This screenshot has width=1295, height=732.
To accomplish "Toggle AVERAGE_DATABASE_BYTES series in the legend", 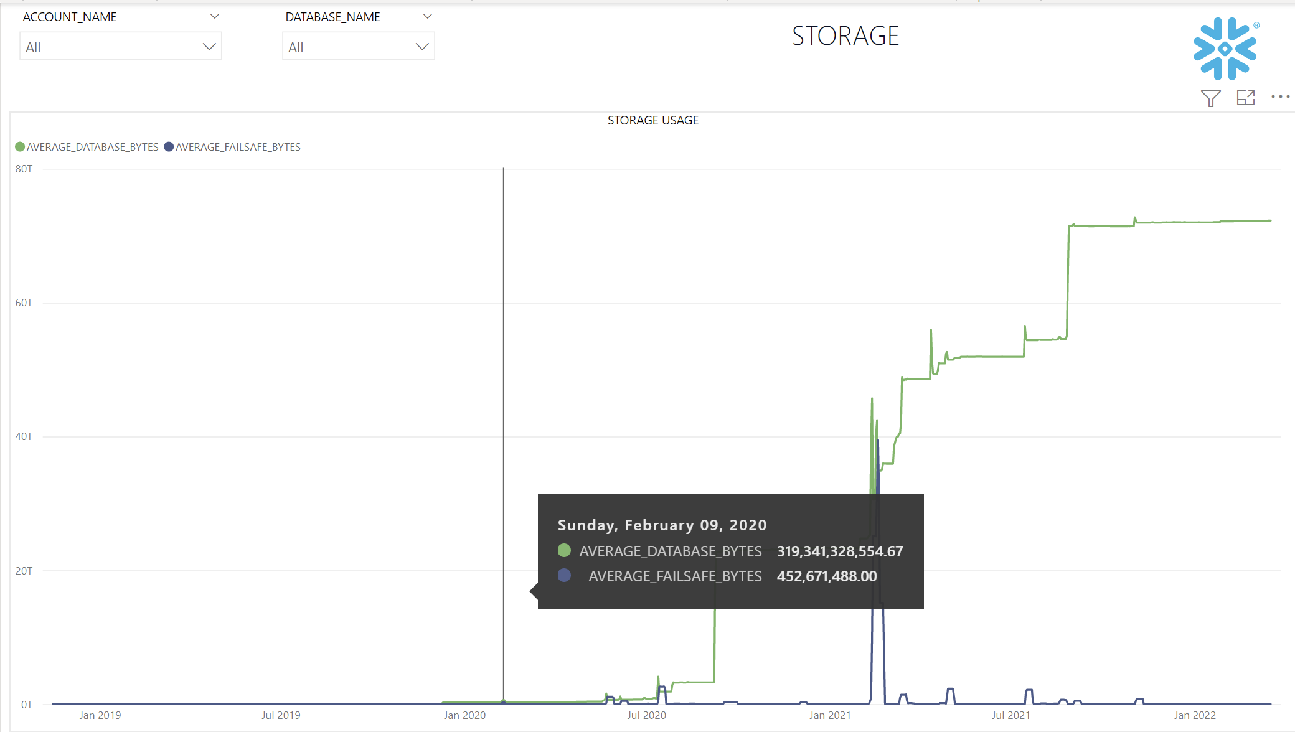I will [93, 146].
